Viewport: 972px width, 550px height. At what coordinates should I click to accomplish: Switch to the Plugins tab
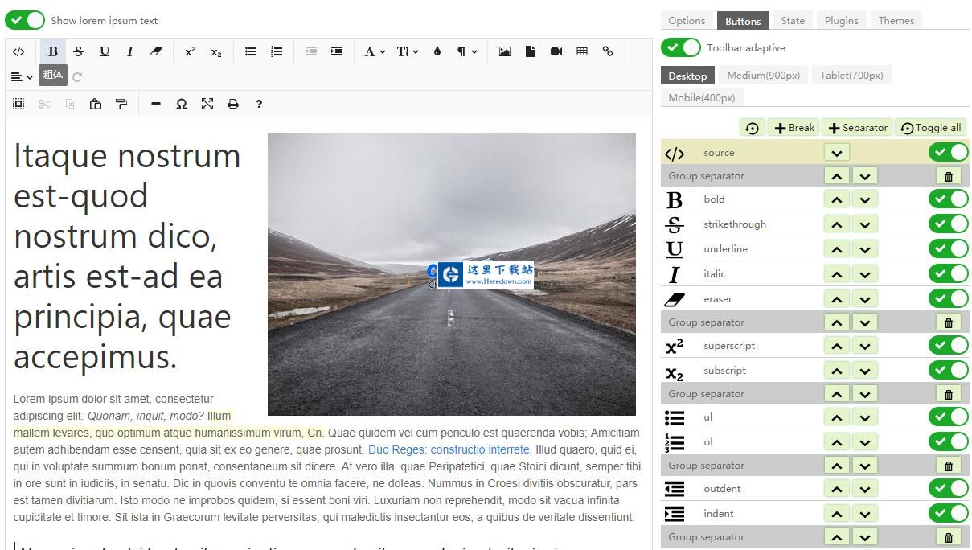(x=841, y=20)
